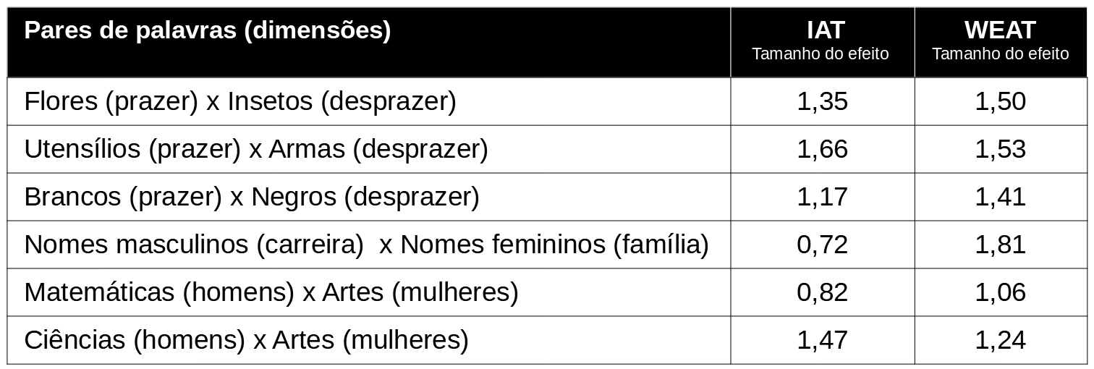Click the 'Flores (prazer) x Insetos' row label
This screenshot has height=369, width=1094.
[240, 101]
